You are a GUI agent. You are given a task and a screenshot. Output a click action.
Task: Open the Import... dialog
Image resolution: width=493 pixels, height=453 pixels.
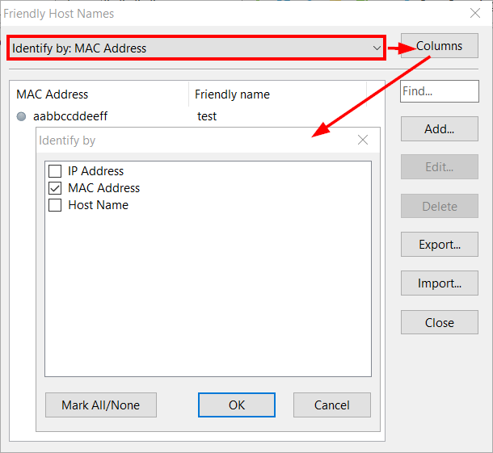[x=439, y=283]
